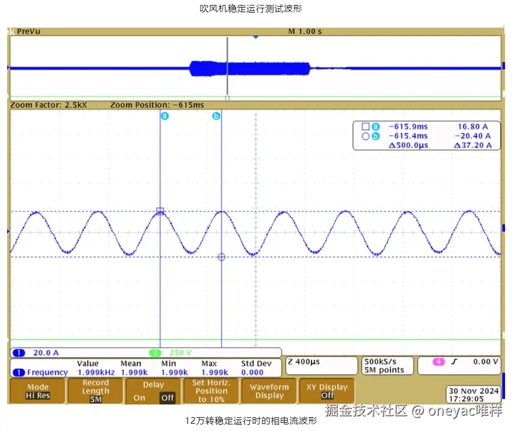The image size is (515, 431).
Task: Click the square cursor a icon in readout
Action: pyautogui.click(x=366, y=127)
